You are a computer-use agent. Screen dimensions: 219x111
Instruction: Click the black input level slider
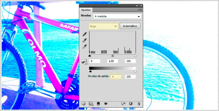point(90,56)
